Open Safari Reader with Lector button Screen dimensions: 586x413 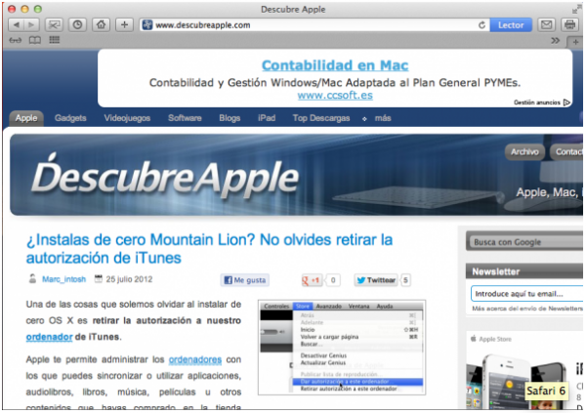[x=511, y=25]
